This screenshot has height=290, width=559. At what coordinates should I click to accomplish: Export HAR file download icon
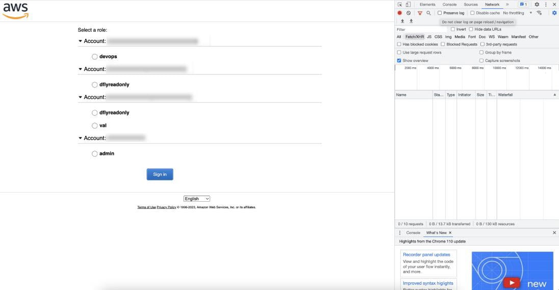(411, 21)
